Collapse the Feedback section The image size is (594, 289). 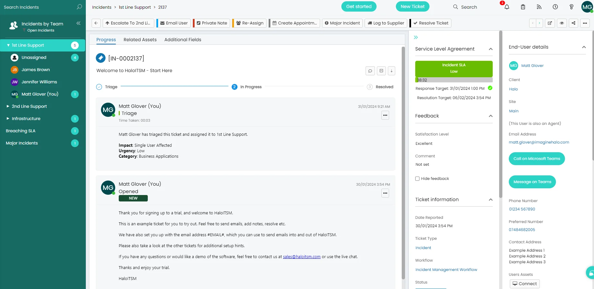[x=491, y=116]
